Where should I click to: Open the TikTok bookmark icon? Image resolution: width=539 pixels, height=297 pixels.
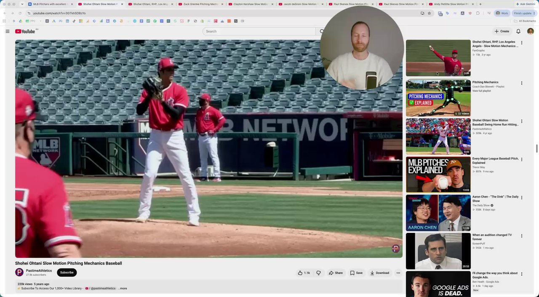[x=74, y=21]
